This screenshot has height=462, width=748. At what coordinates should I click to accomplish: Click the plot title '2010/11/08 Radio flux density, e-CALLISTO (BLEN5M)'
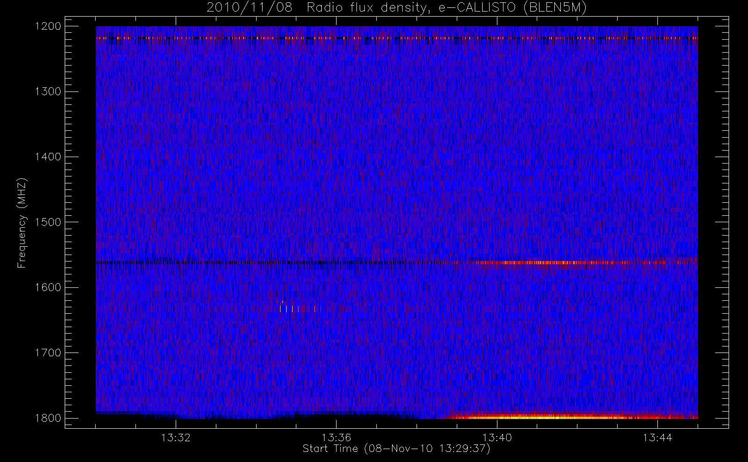pos(397,8)
